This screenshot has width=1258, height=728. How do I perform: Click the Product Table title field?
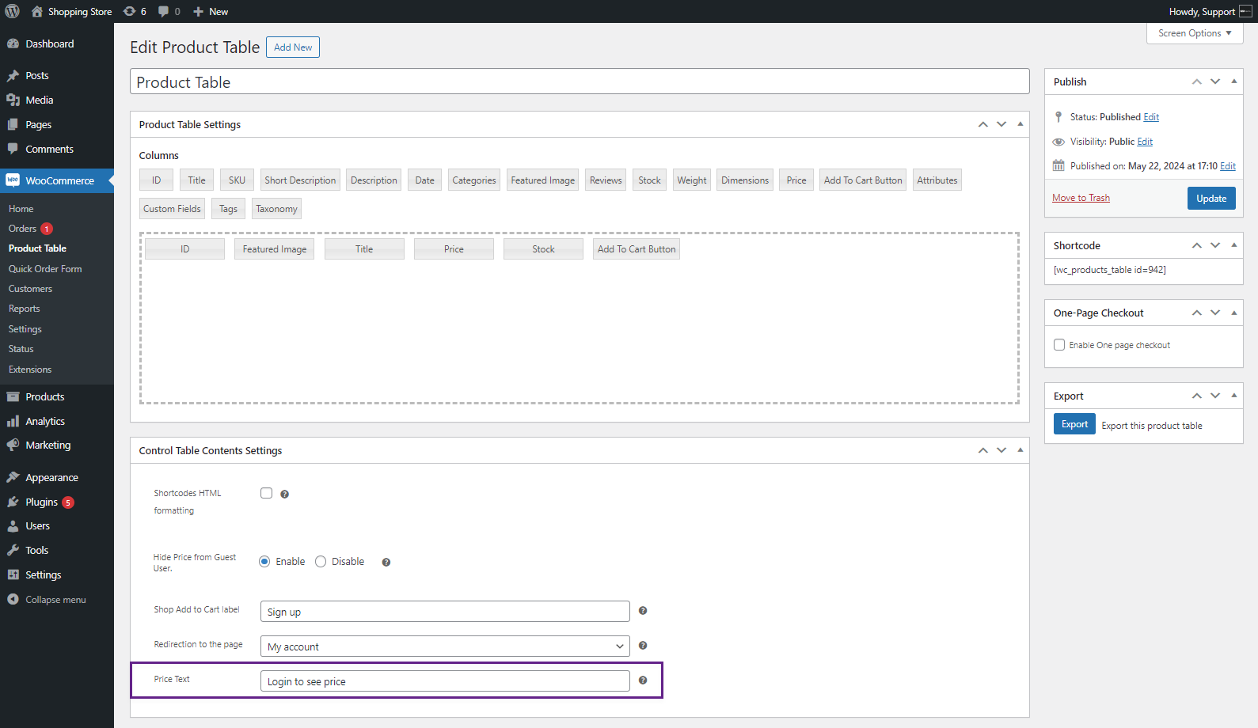tap(580, 82)
